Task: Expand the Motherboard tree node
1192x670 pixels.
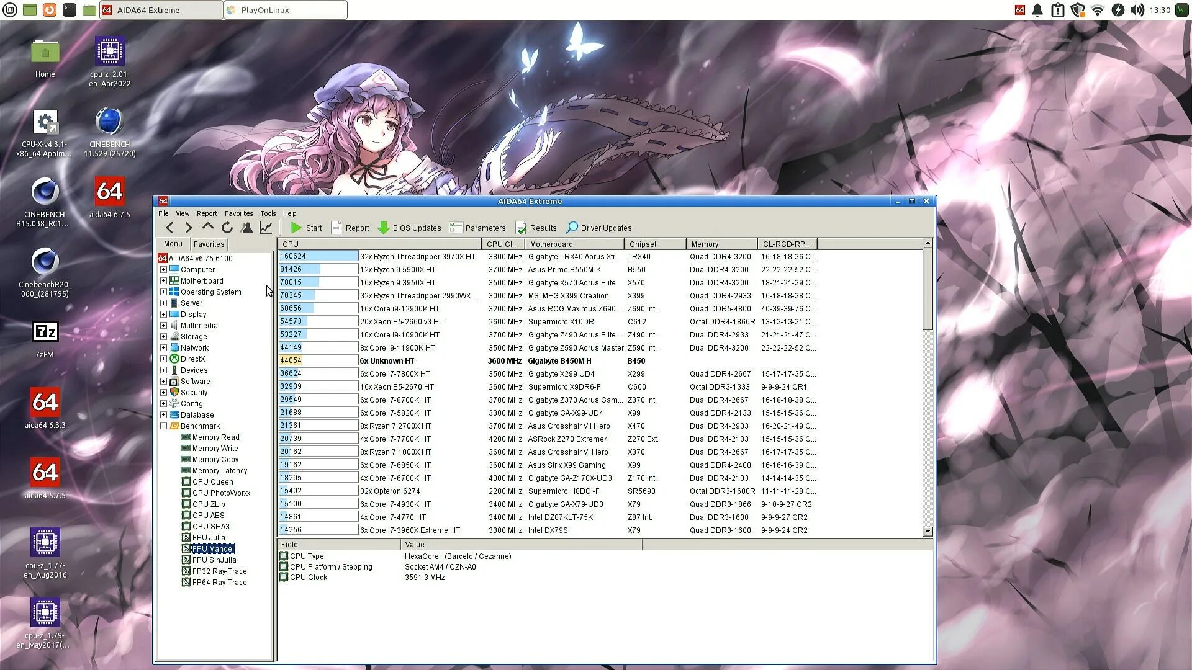Action: pos(163,281)
